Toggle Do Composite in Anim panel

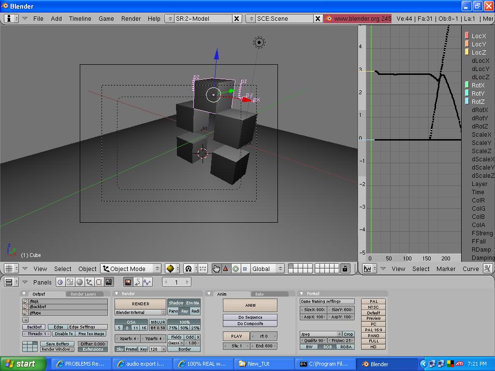[250, 324]
